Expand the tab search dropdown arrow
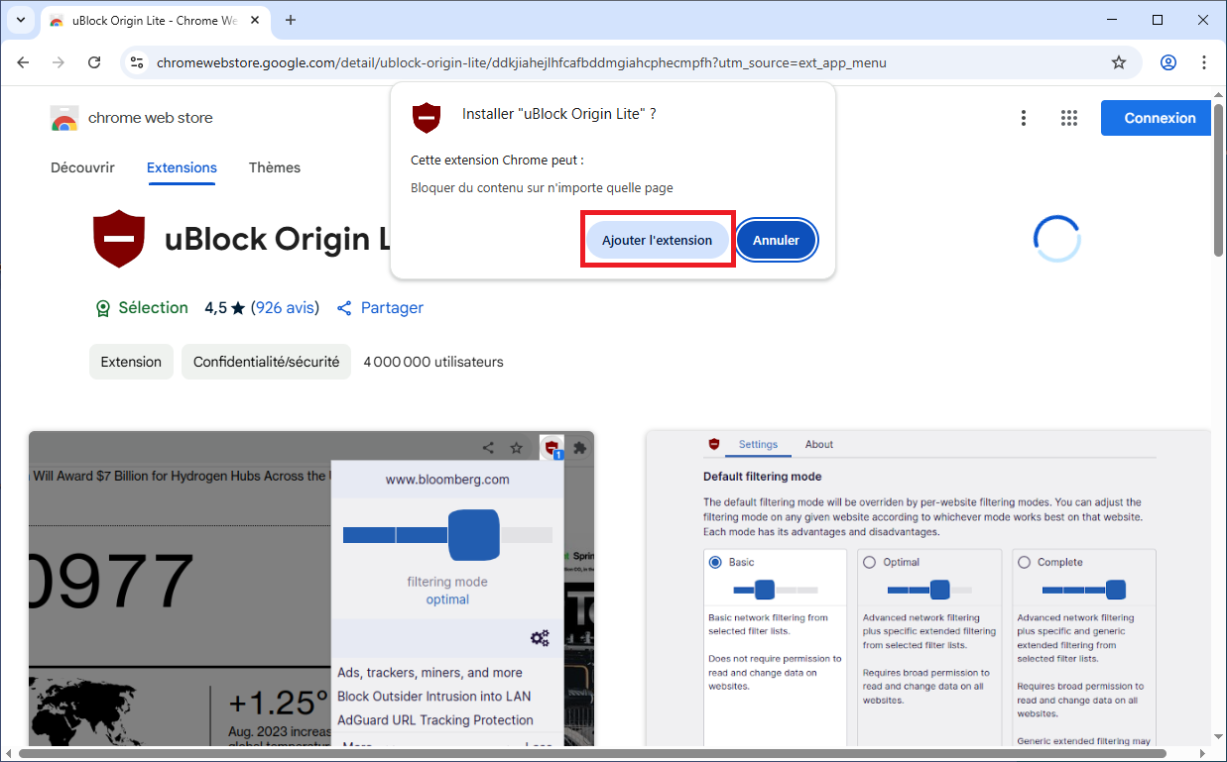Viewport: 1227px width, 762px height. pyautogui.click(x=20, y=20)
